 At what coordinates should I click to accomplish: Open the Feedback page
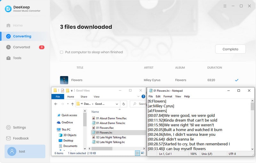point(20,138)
